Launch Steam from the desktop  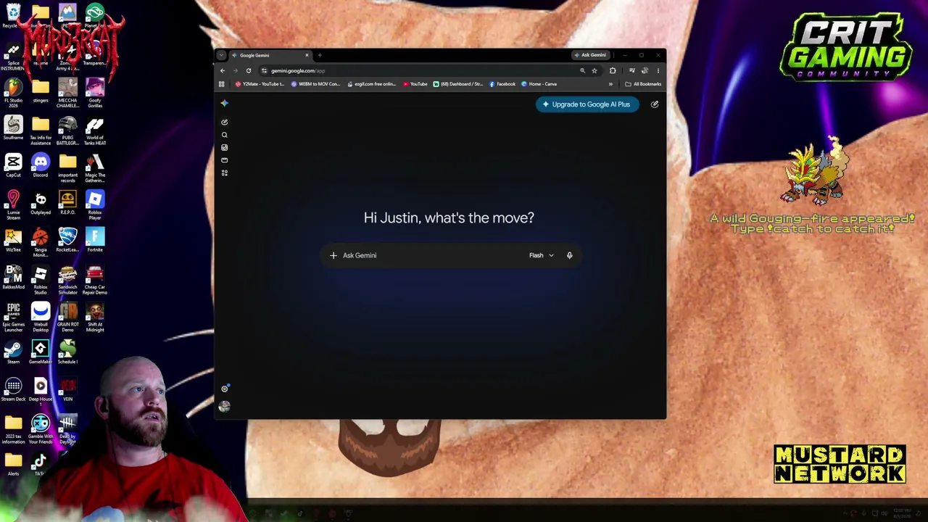pyautogui.click(x=13, y=353)
